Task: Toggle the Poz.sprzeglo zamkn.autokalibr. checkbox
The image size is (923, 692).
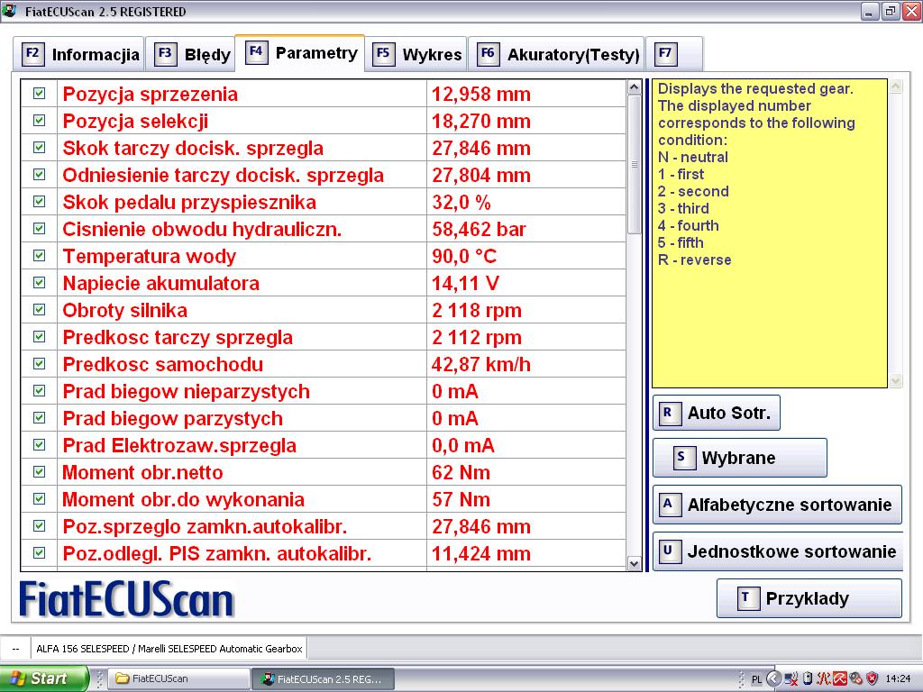Action: coord(40,526)
